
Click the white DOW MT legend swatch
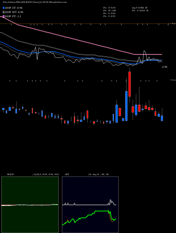point(4,12)
